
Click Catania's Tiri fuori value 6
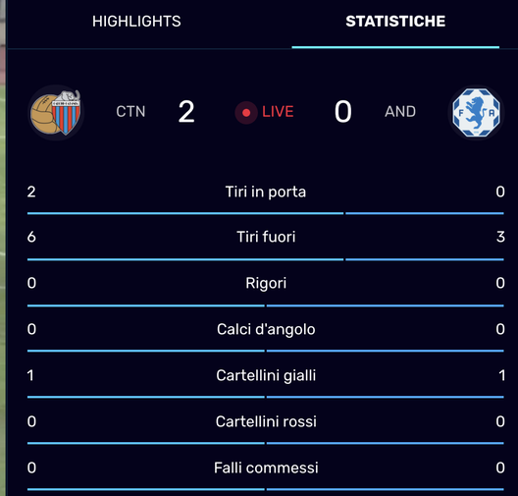(x=31, y=237)
